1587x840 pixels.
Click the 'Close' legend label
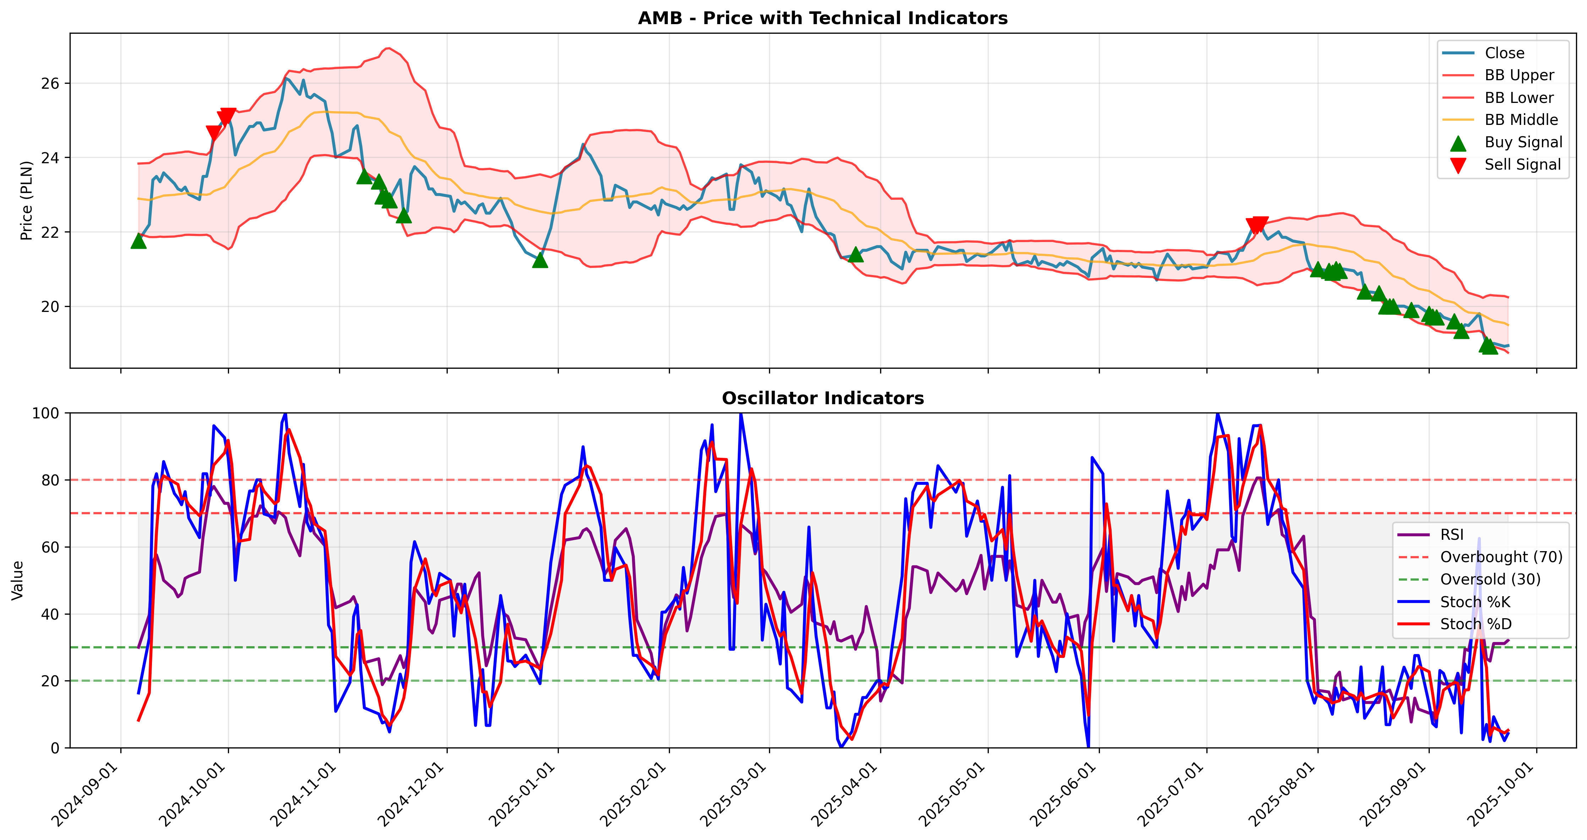1504,53
